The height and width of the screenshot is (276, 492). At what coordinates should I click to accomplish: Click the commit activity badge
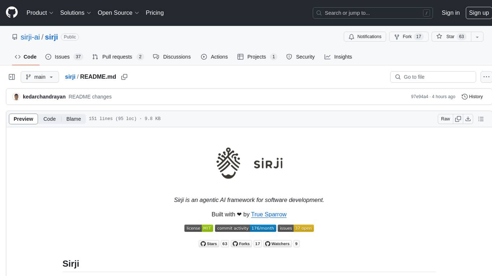point(246,228)
